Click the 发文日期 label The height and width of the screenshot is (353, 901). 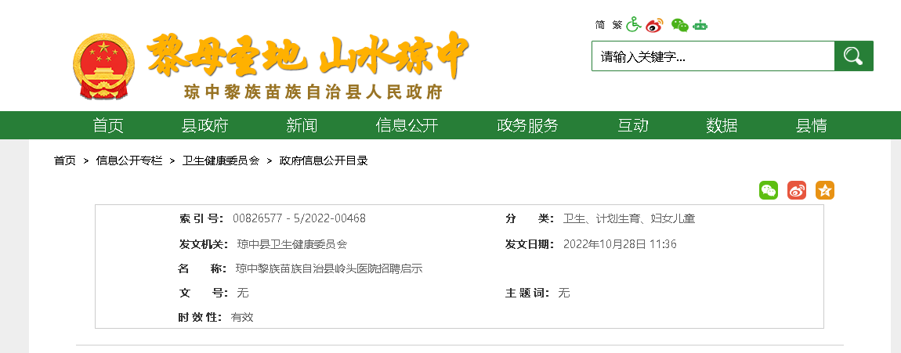(x=530, y=244)
